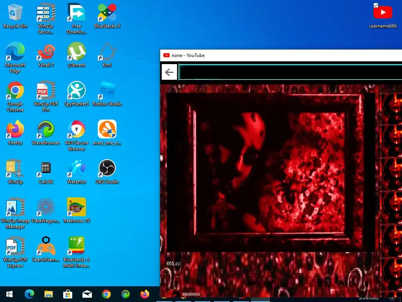This screenshot has height=302, width=402.
Task: Open the SearchGam... desktop shortcut
Action: tap(46, 250)
